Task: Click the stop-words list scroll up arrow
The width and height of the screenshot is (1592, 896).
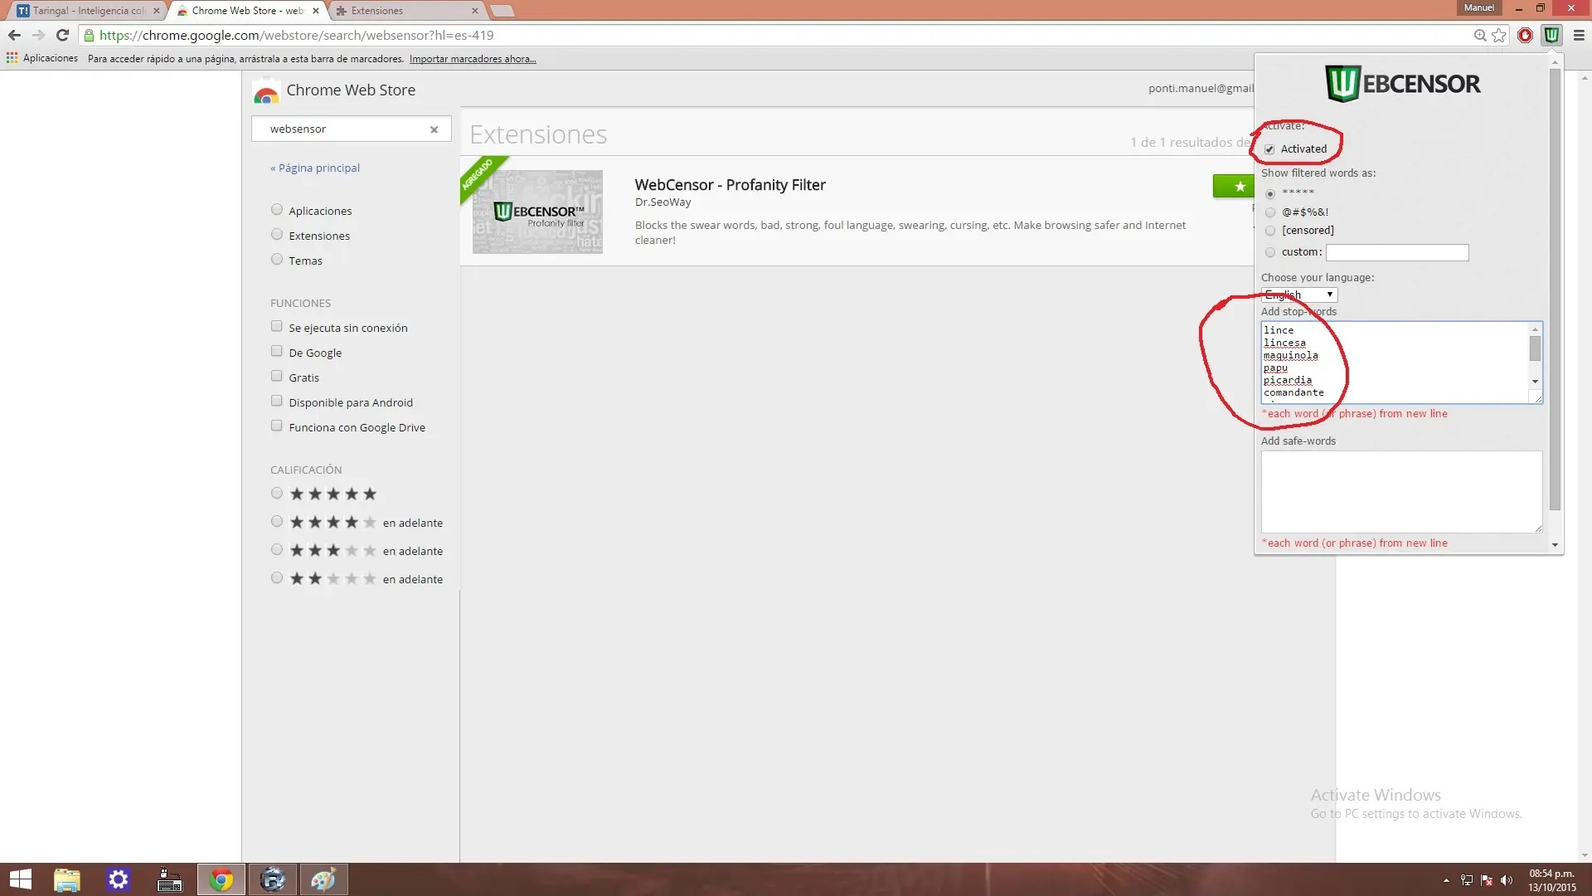Action: tap(1535, 329)
